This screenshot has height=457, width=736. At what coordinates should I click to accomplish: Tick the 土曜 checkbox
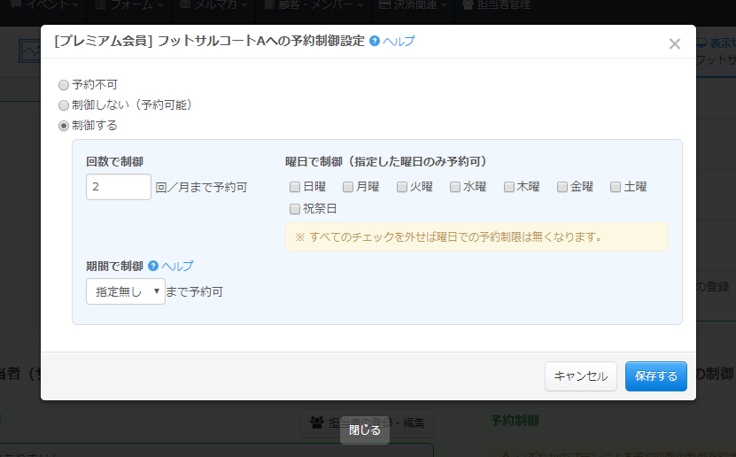(616, 187)
